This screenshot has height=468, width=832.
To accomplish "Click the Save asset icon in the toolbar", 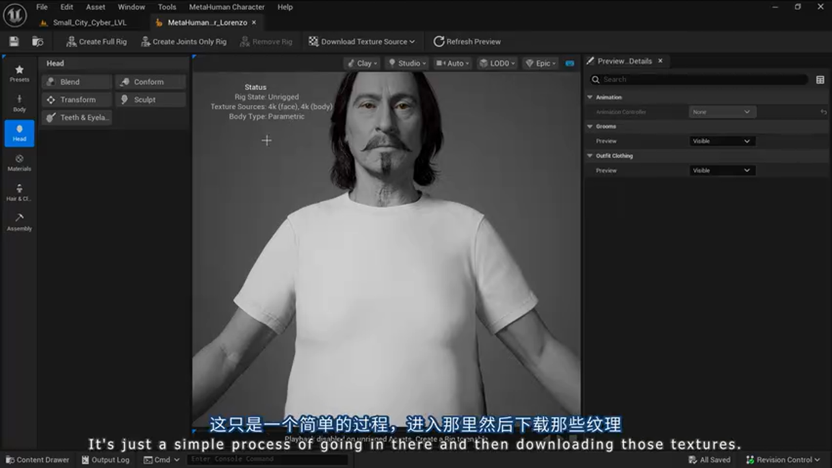I will 13,40.
